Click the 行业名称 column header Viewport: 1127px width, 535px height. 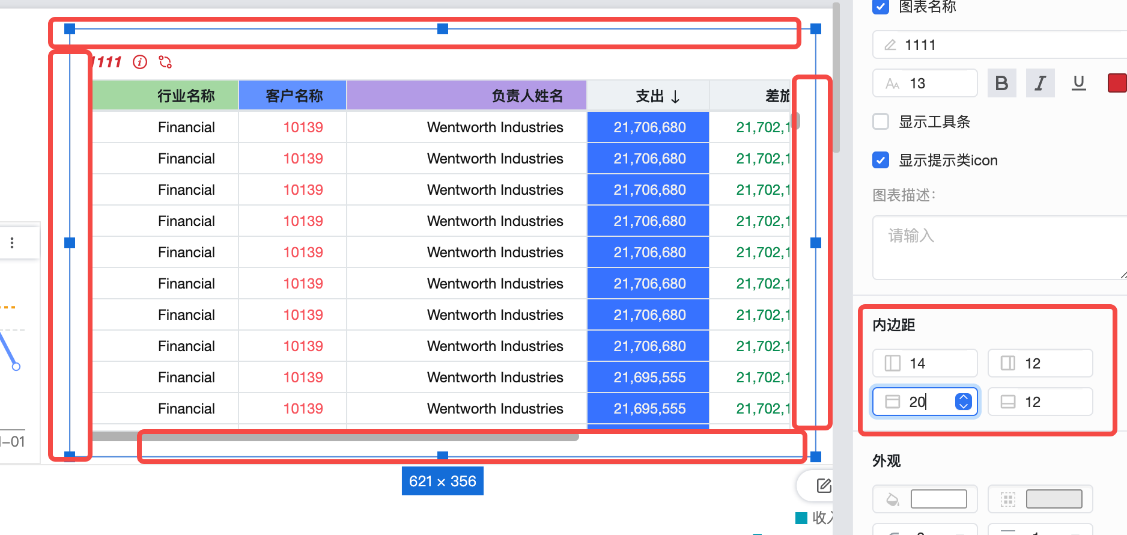tap(165, 96)
